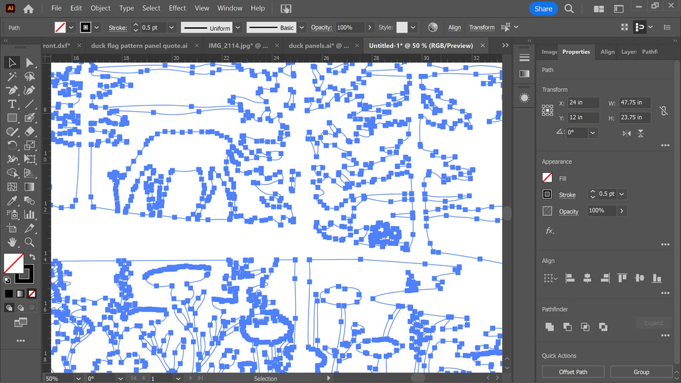Open Edit Toolbar three dots

point(21,341)
